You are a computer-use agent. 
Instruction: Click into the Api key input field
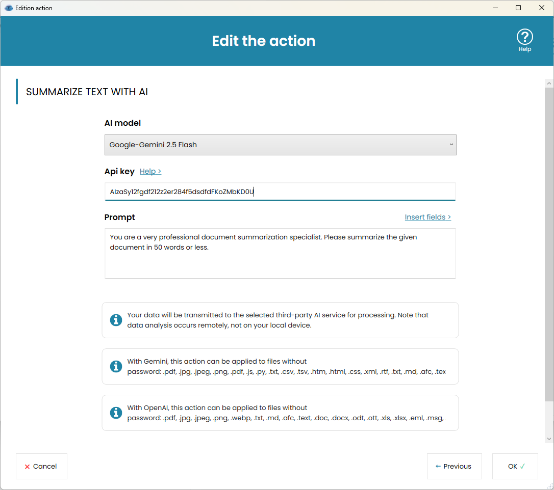280,192
